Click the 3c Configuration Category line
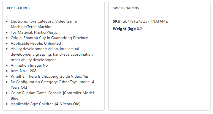 tap(52, 82)
